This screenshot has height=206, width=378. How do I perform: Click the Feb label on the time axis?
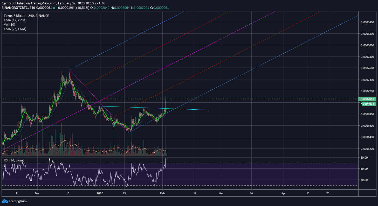click(x=162, y=193)
